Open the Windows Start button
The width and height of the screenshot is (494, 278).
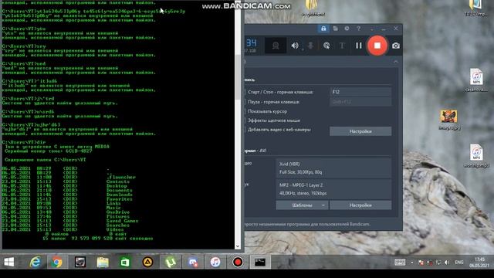[8, 262]
